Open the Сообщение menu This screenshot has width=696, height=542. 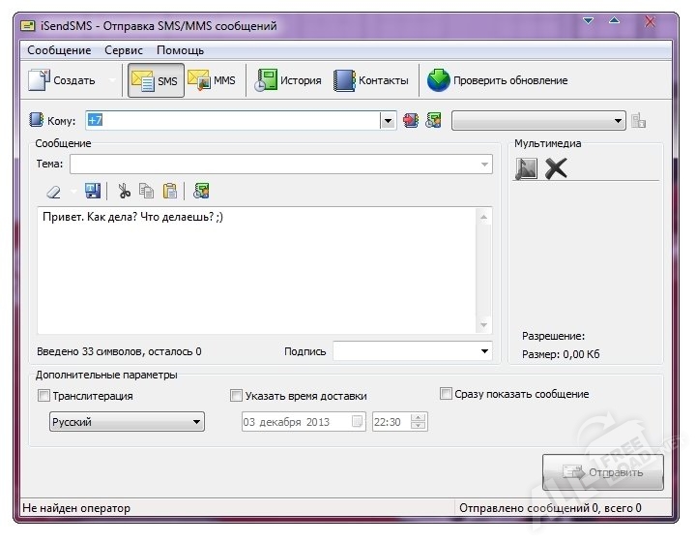pos(59,50)
